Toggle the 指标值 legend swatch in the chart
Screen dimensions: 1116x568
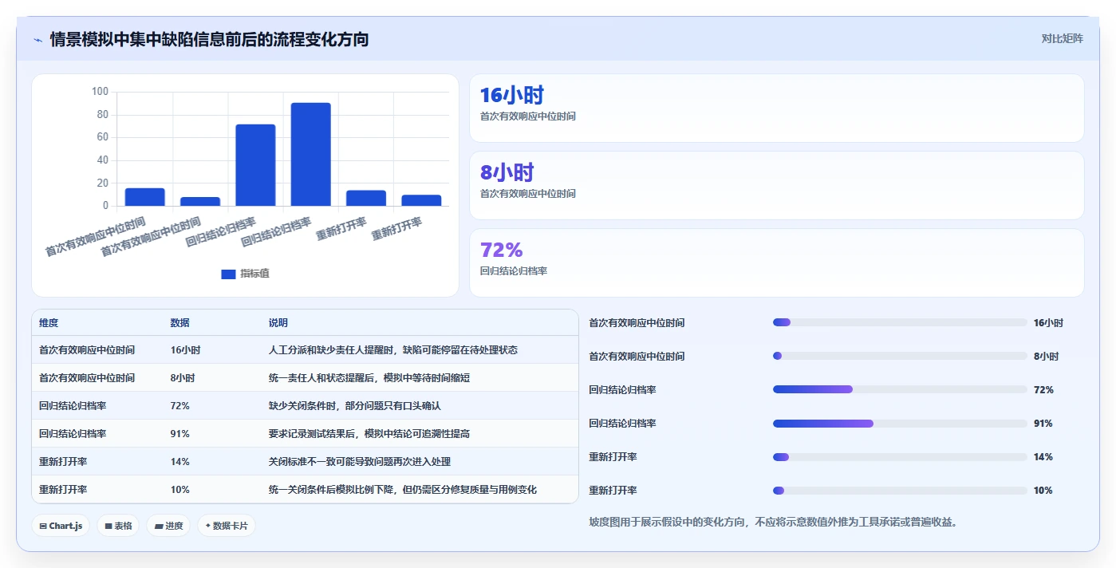click(228, 274)
